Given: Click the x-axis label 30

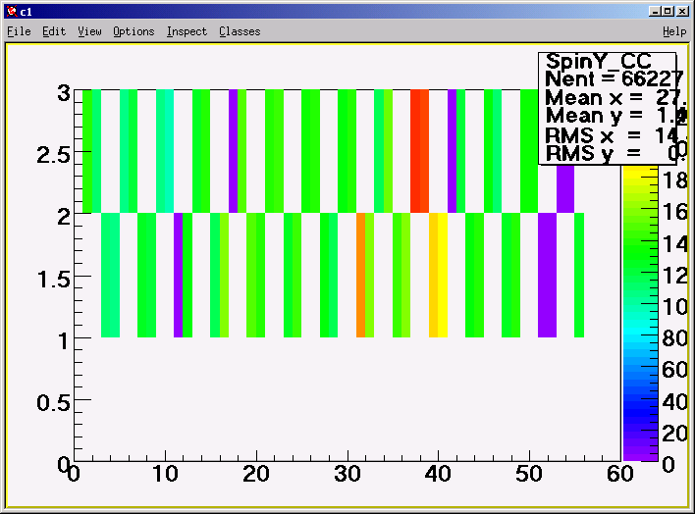Looking at the screenshot, I should 347,474.
